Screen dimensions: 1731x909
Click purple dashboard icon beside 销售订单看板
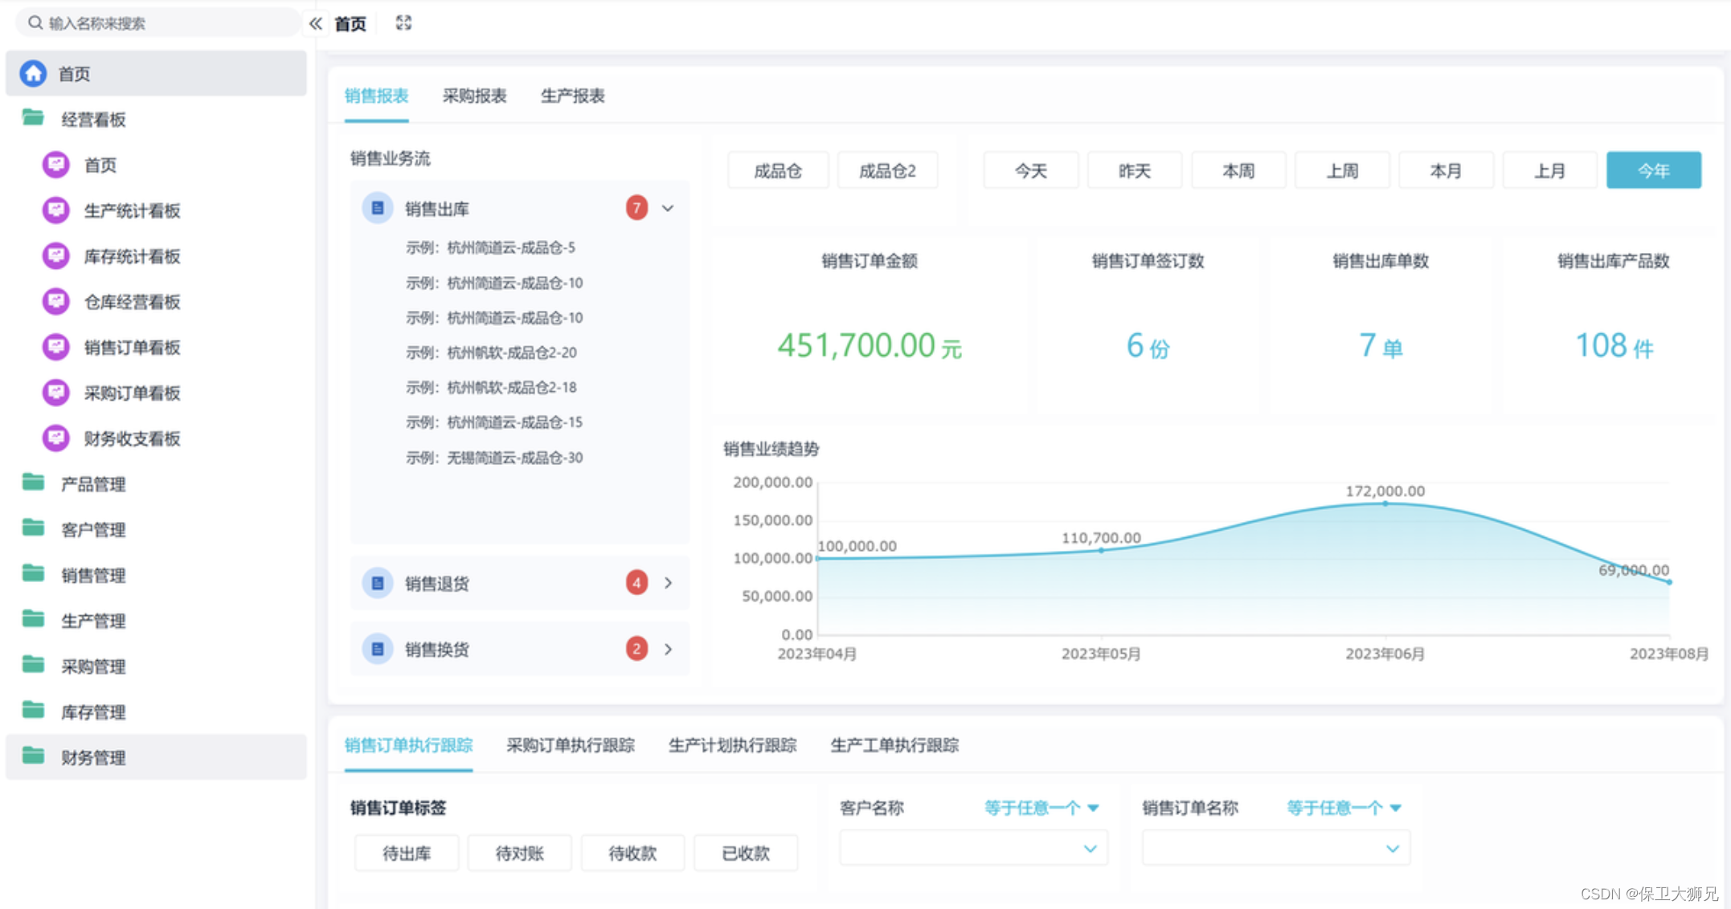click(x=55, y=347)
